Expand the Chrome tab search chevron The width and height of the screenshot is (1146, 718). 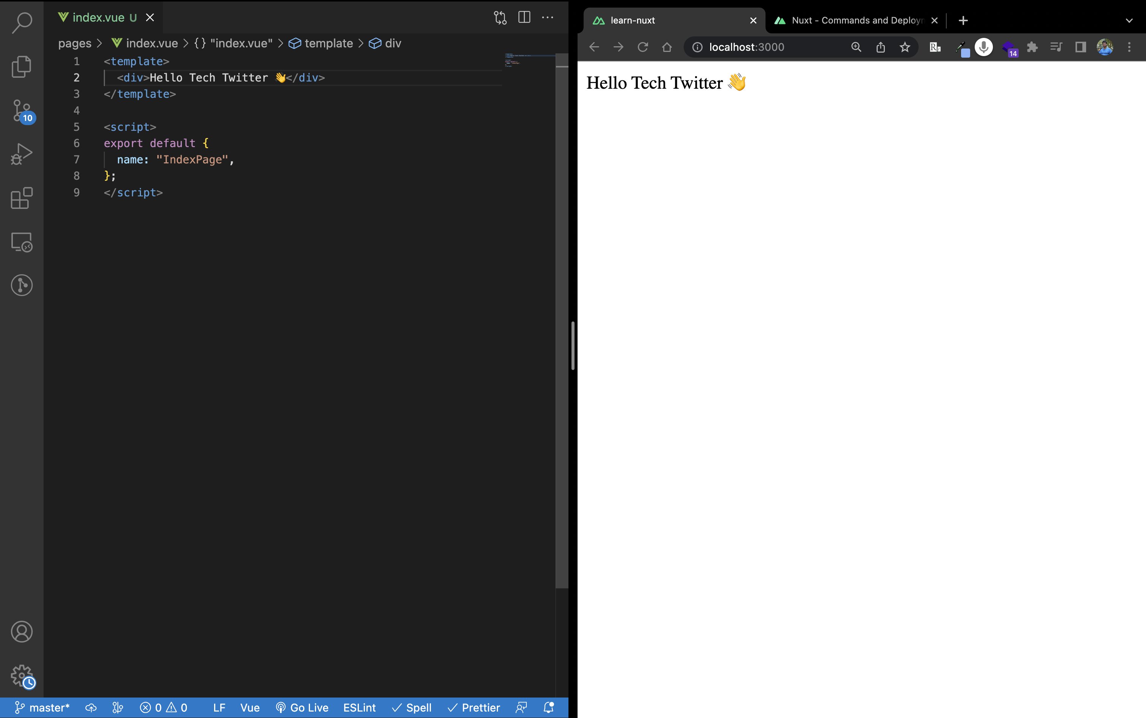[1129, 20]
